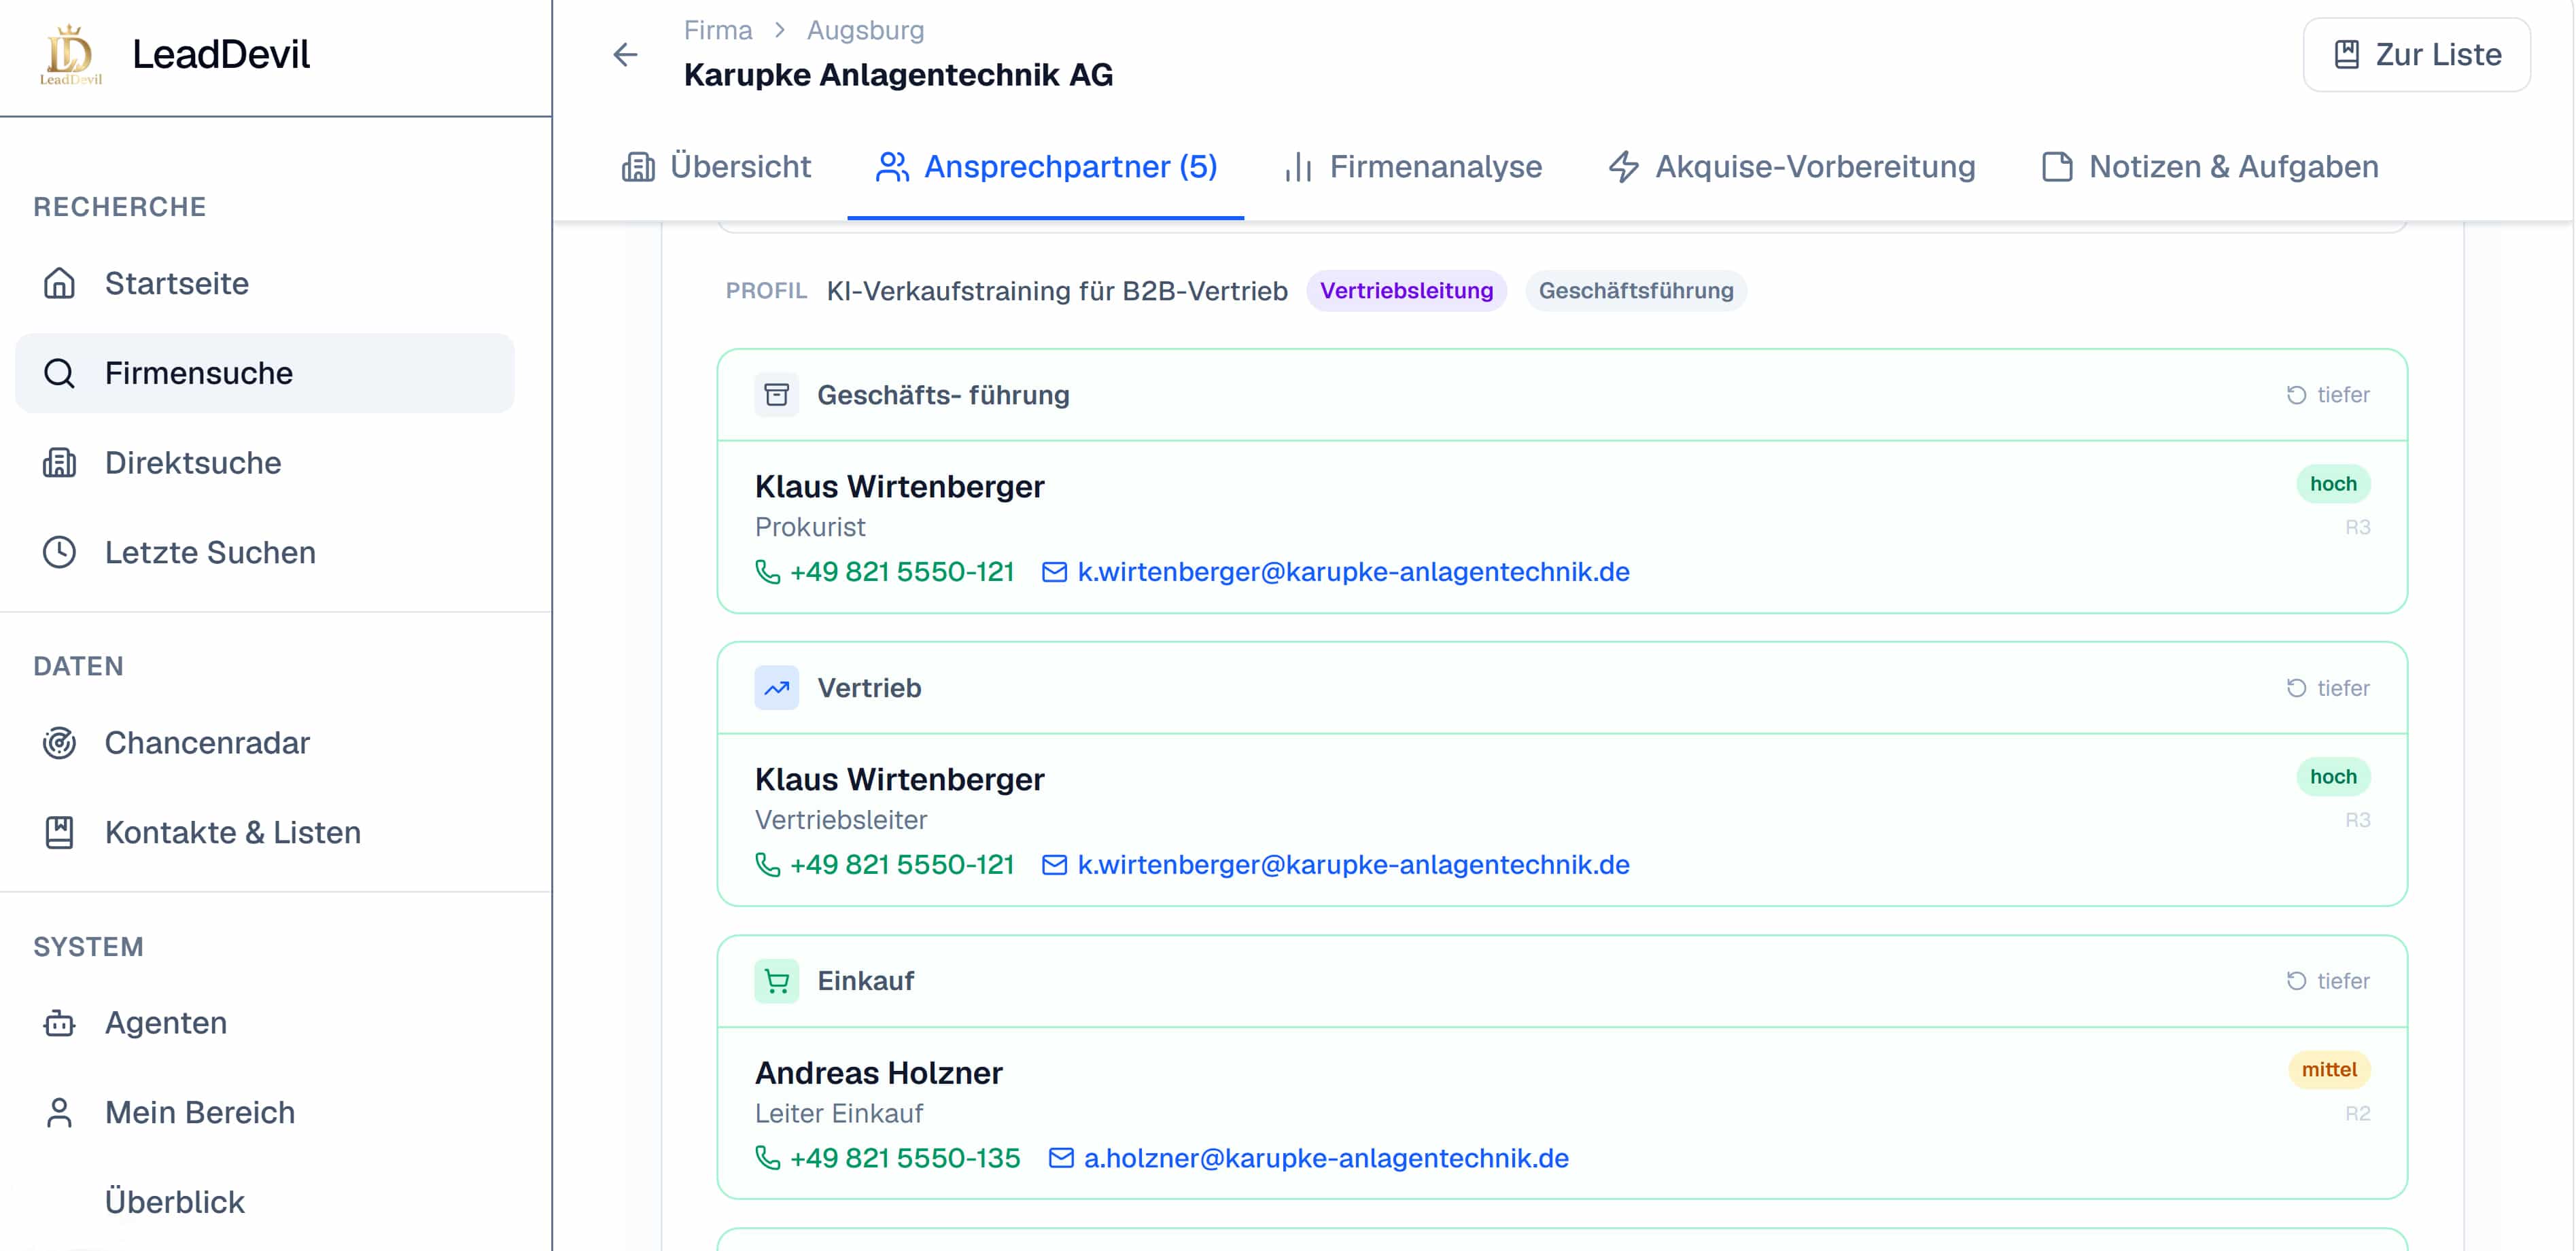Open Vertriebsleiter email k.wirtenberger link
Viewport: 2576px width, 1251px height.
pos(1353,865)
